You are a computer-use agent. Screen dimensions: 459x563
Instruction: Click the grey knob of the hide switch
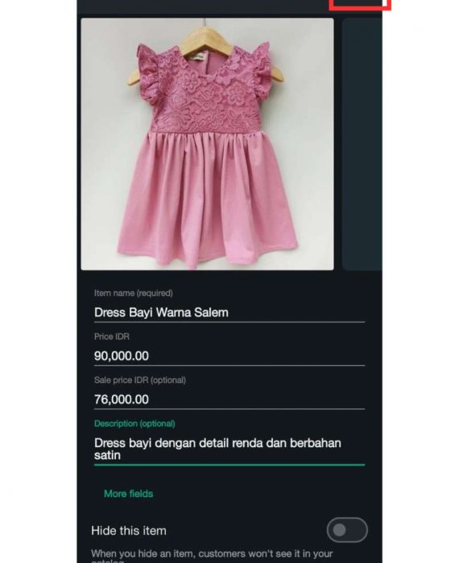339,530
